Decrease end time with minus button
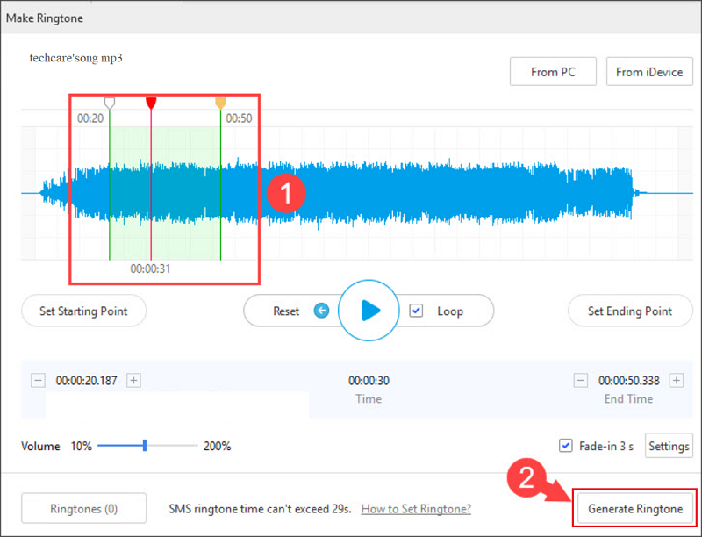This screenshot has width=702, height=537. pyautogui.click(x=580, y=381)
